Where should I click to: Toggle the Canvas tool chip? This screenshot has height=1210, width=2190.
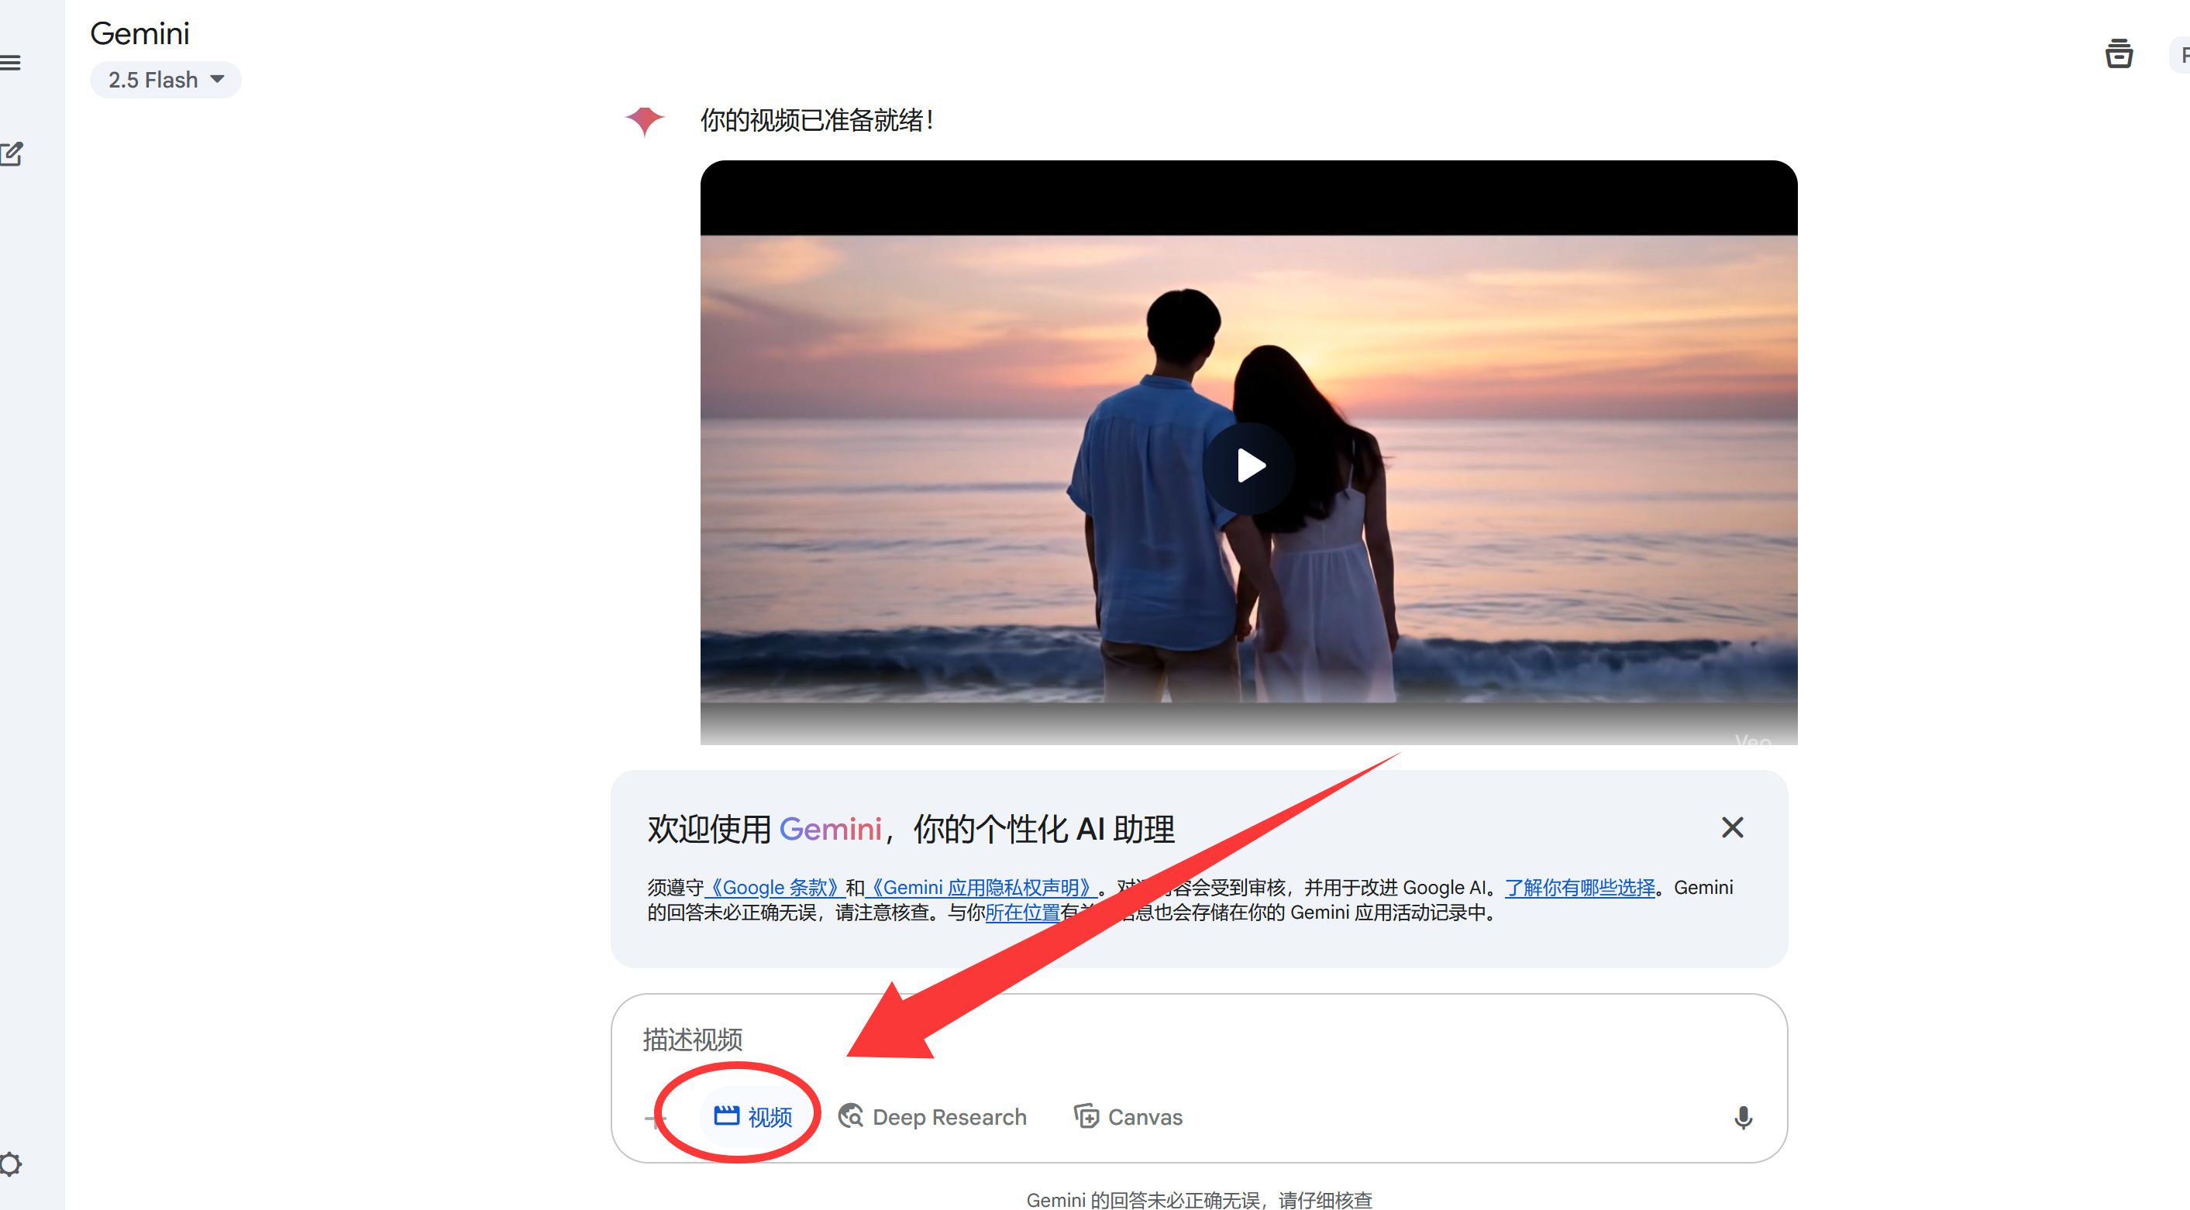(x=1128, y=1115)
